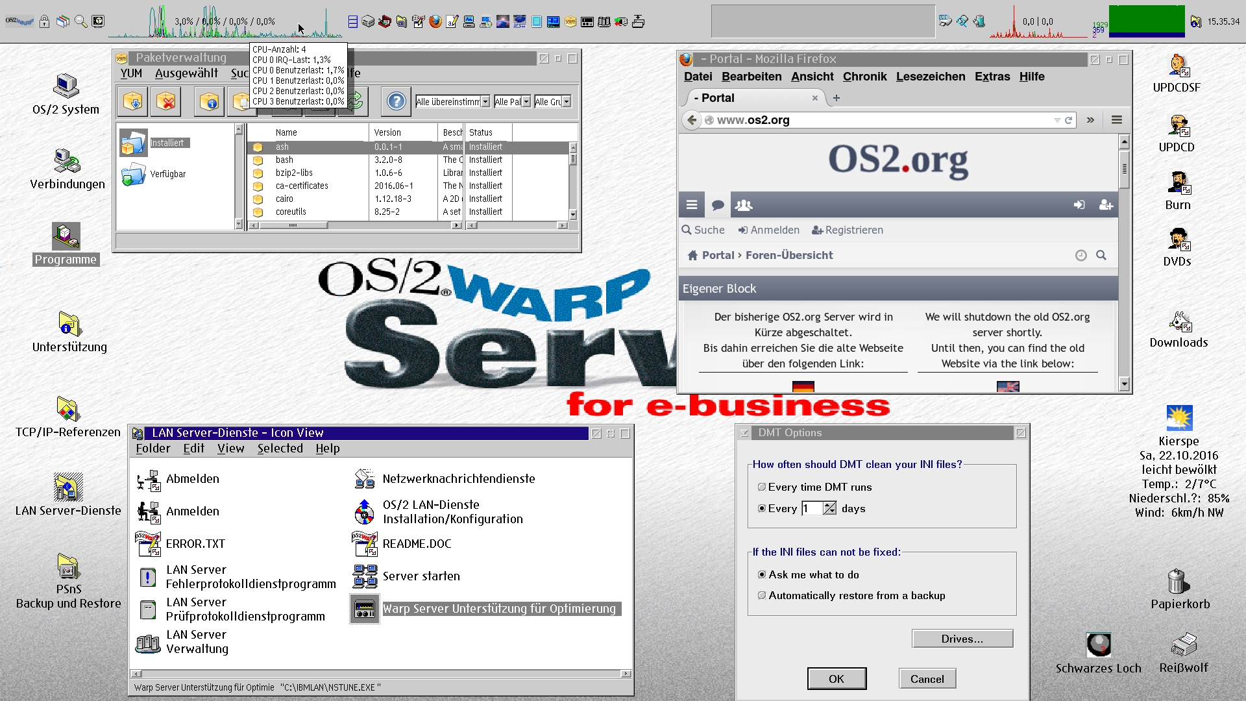Click the days spin button arrows in DMT Options
The height and width of the screenshot is (701, 1246).
[x=829, y=508]
